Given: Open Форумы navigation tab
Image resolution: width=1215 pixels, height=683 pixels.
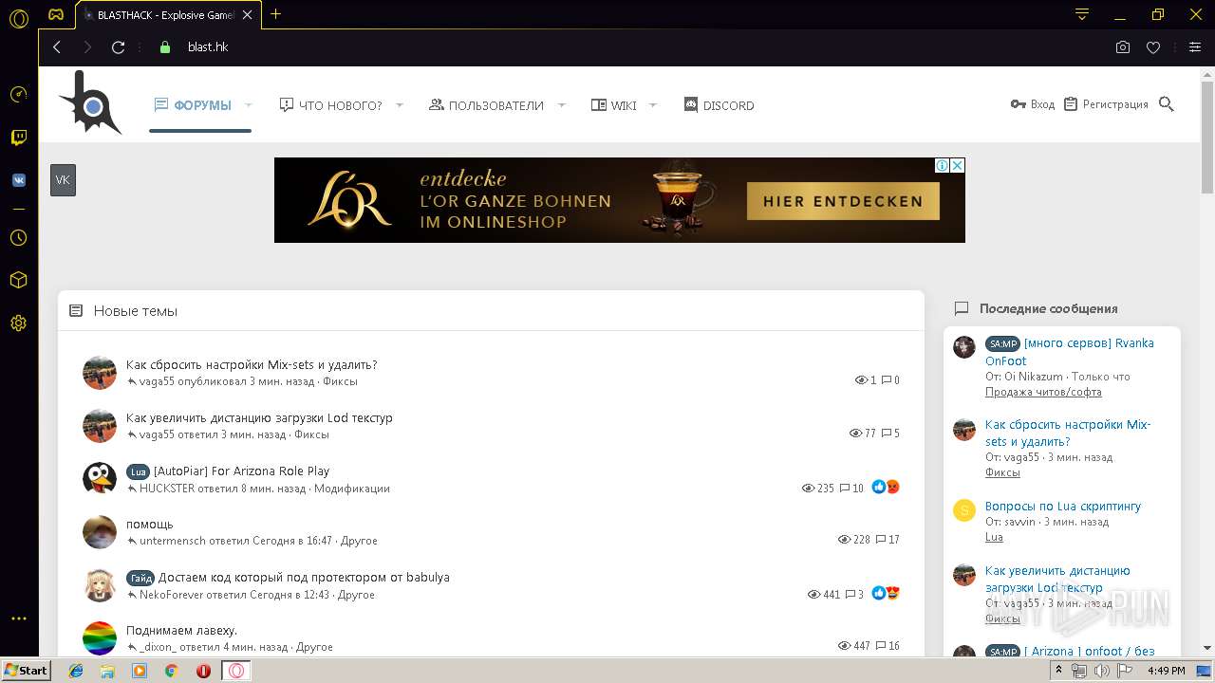Looking at the screenshot, I should 193,105.
